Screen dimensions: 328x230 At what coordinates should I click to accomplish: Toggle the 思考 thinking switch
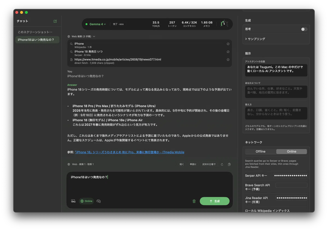coord(304,29)
